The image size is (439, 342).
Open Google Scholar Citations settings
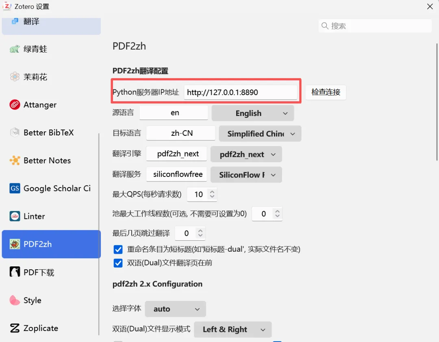(x=51, y=188)
